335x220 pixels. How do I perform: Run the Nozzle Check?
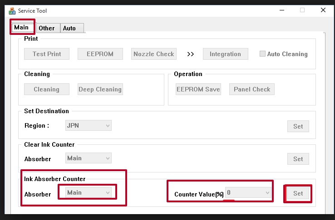point(153,54)
